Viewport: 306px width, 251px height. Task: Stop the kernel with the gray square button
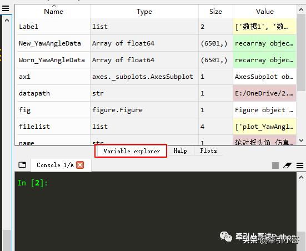click(275, 165)
